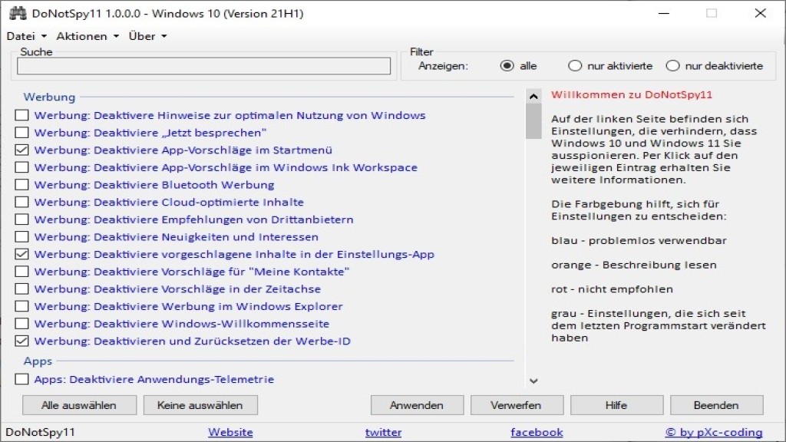
Task: Choose the "nur deaktivierte" filter option
Action: [673, 66]
